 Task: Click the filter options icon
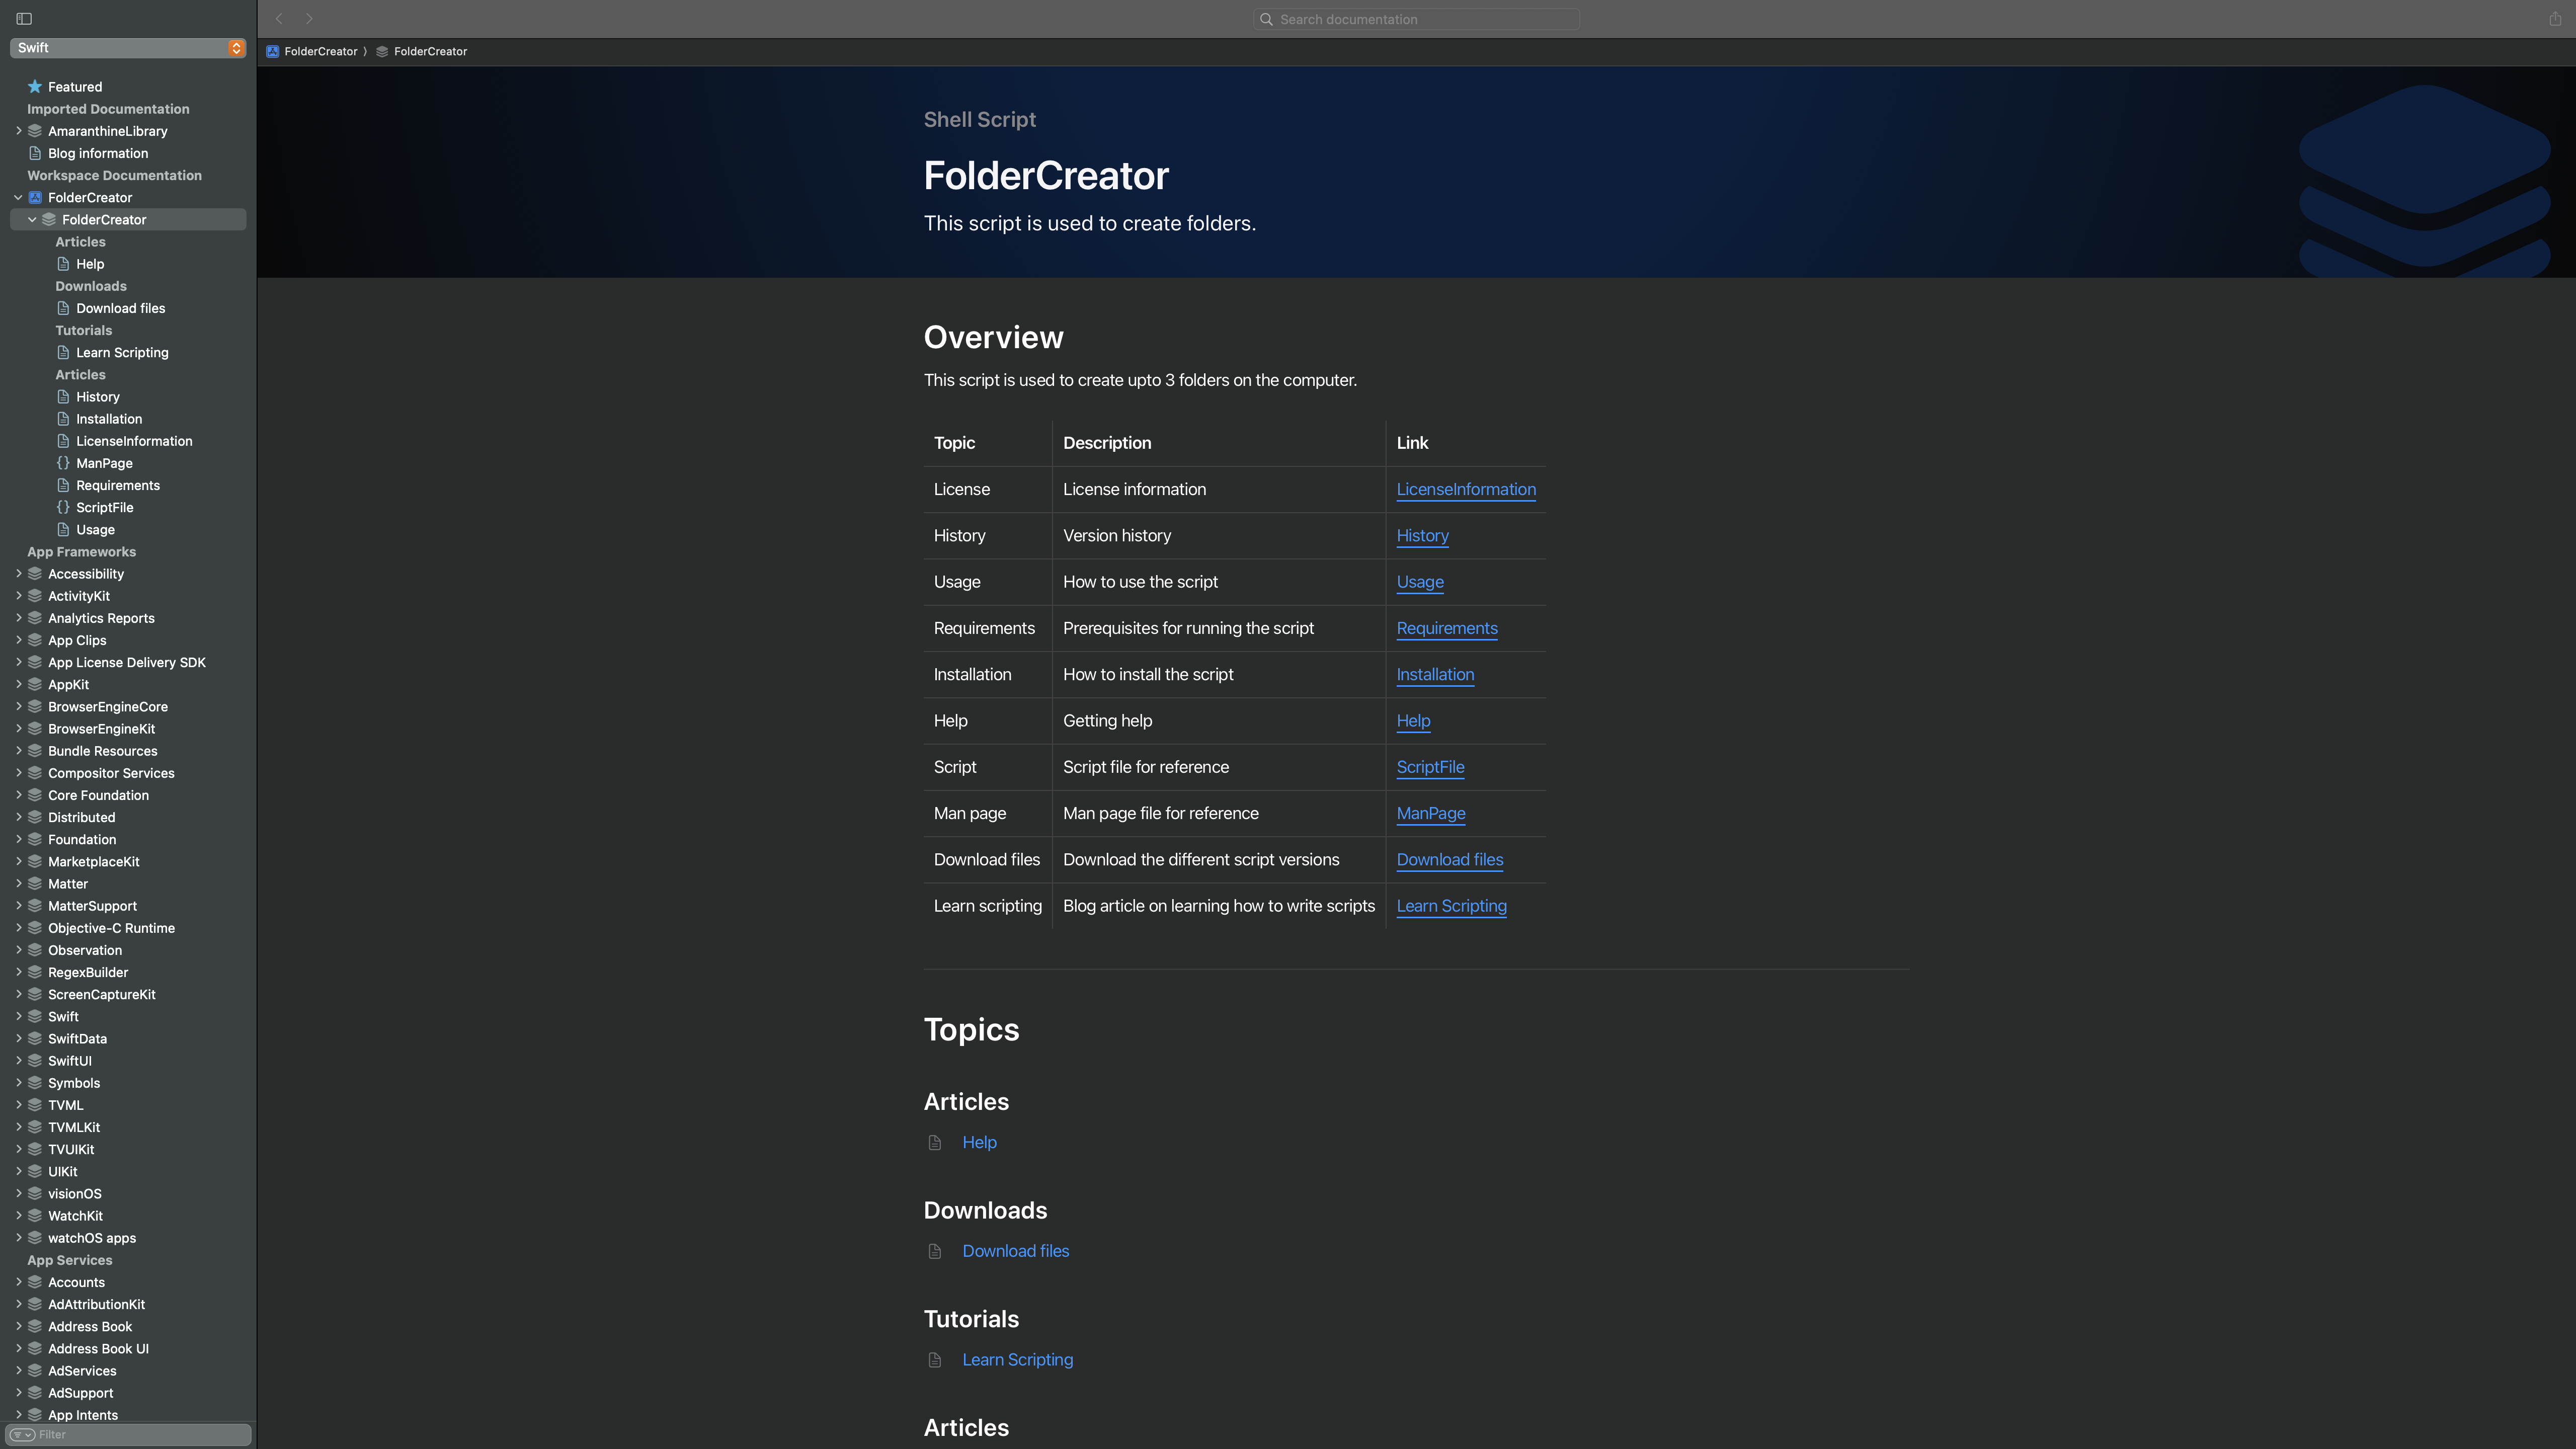coord(22,1435)
